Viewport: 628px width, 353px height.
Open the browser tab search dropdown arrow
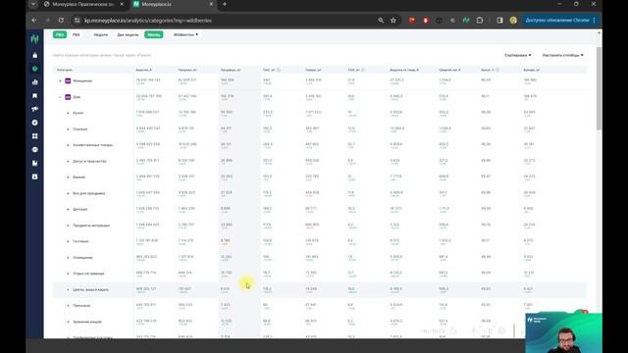pos(33,4)
